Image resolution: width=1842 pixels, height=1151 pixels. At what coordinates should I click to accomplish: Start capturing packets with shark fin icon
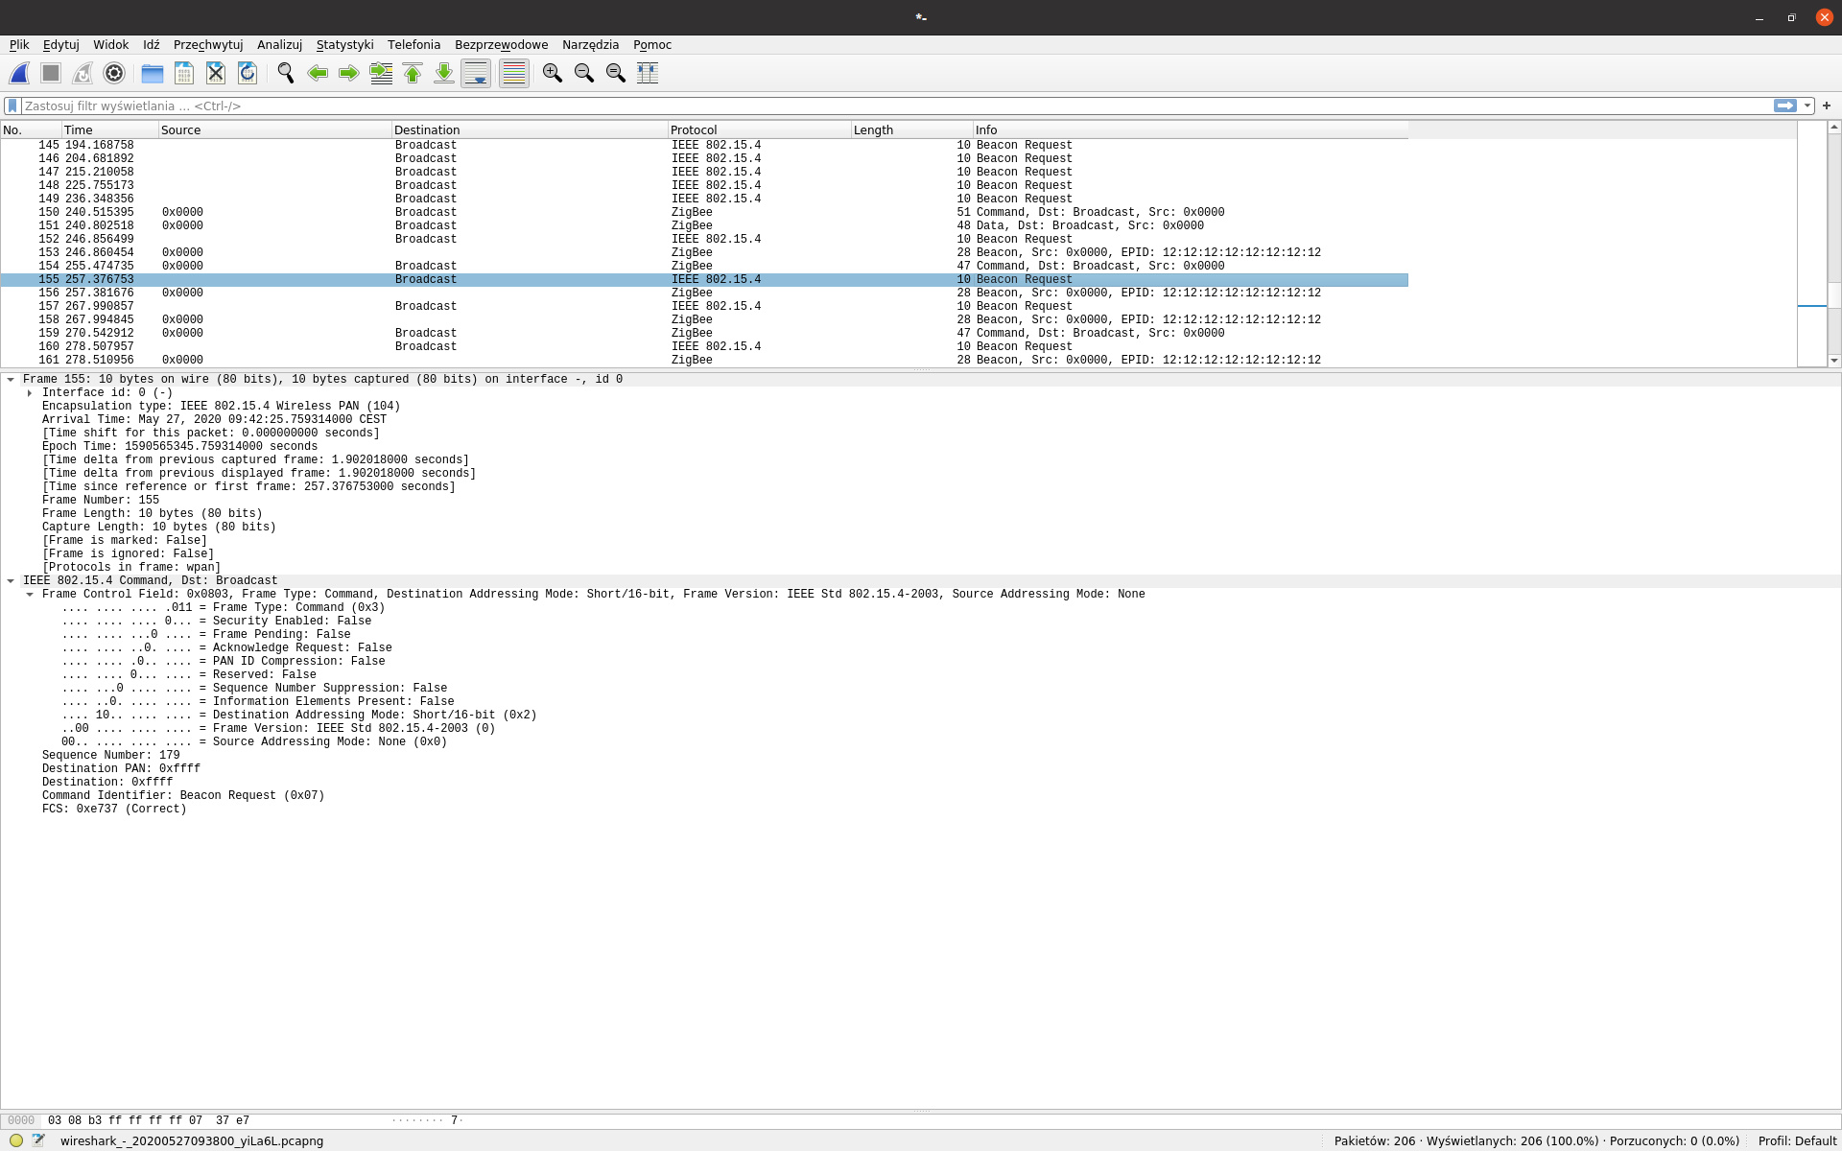[x=19, y=73]
